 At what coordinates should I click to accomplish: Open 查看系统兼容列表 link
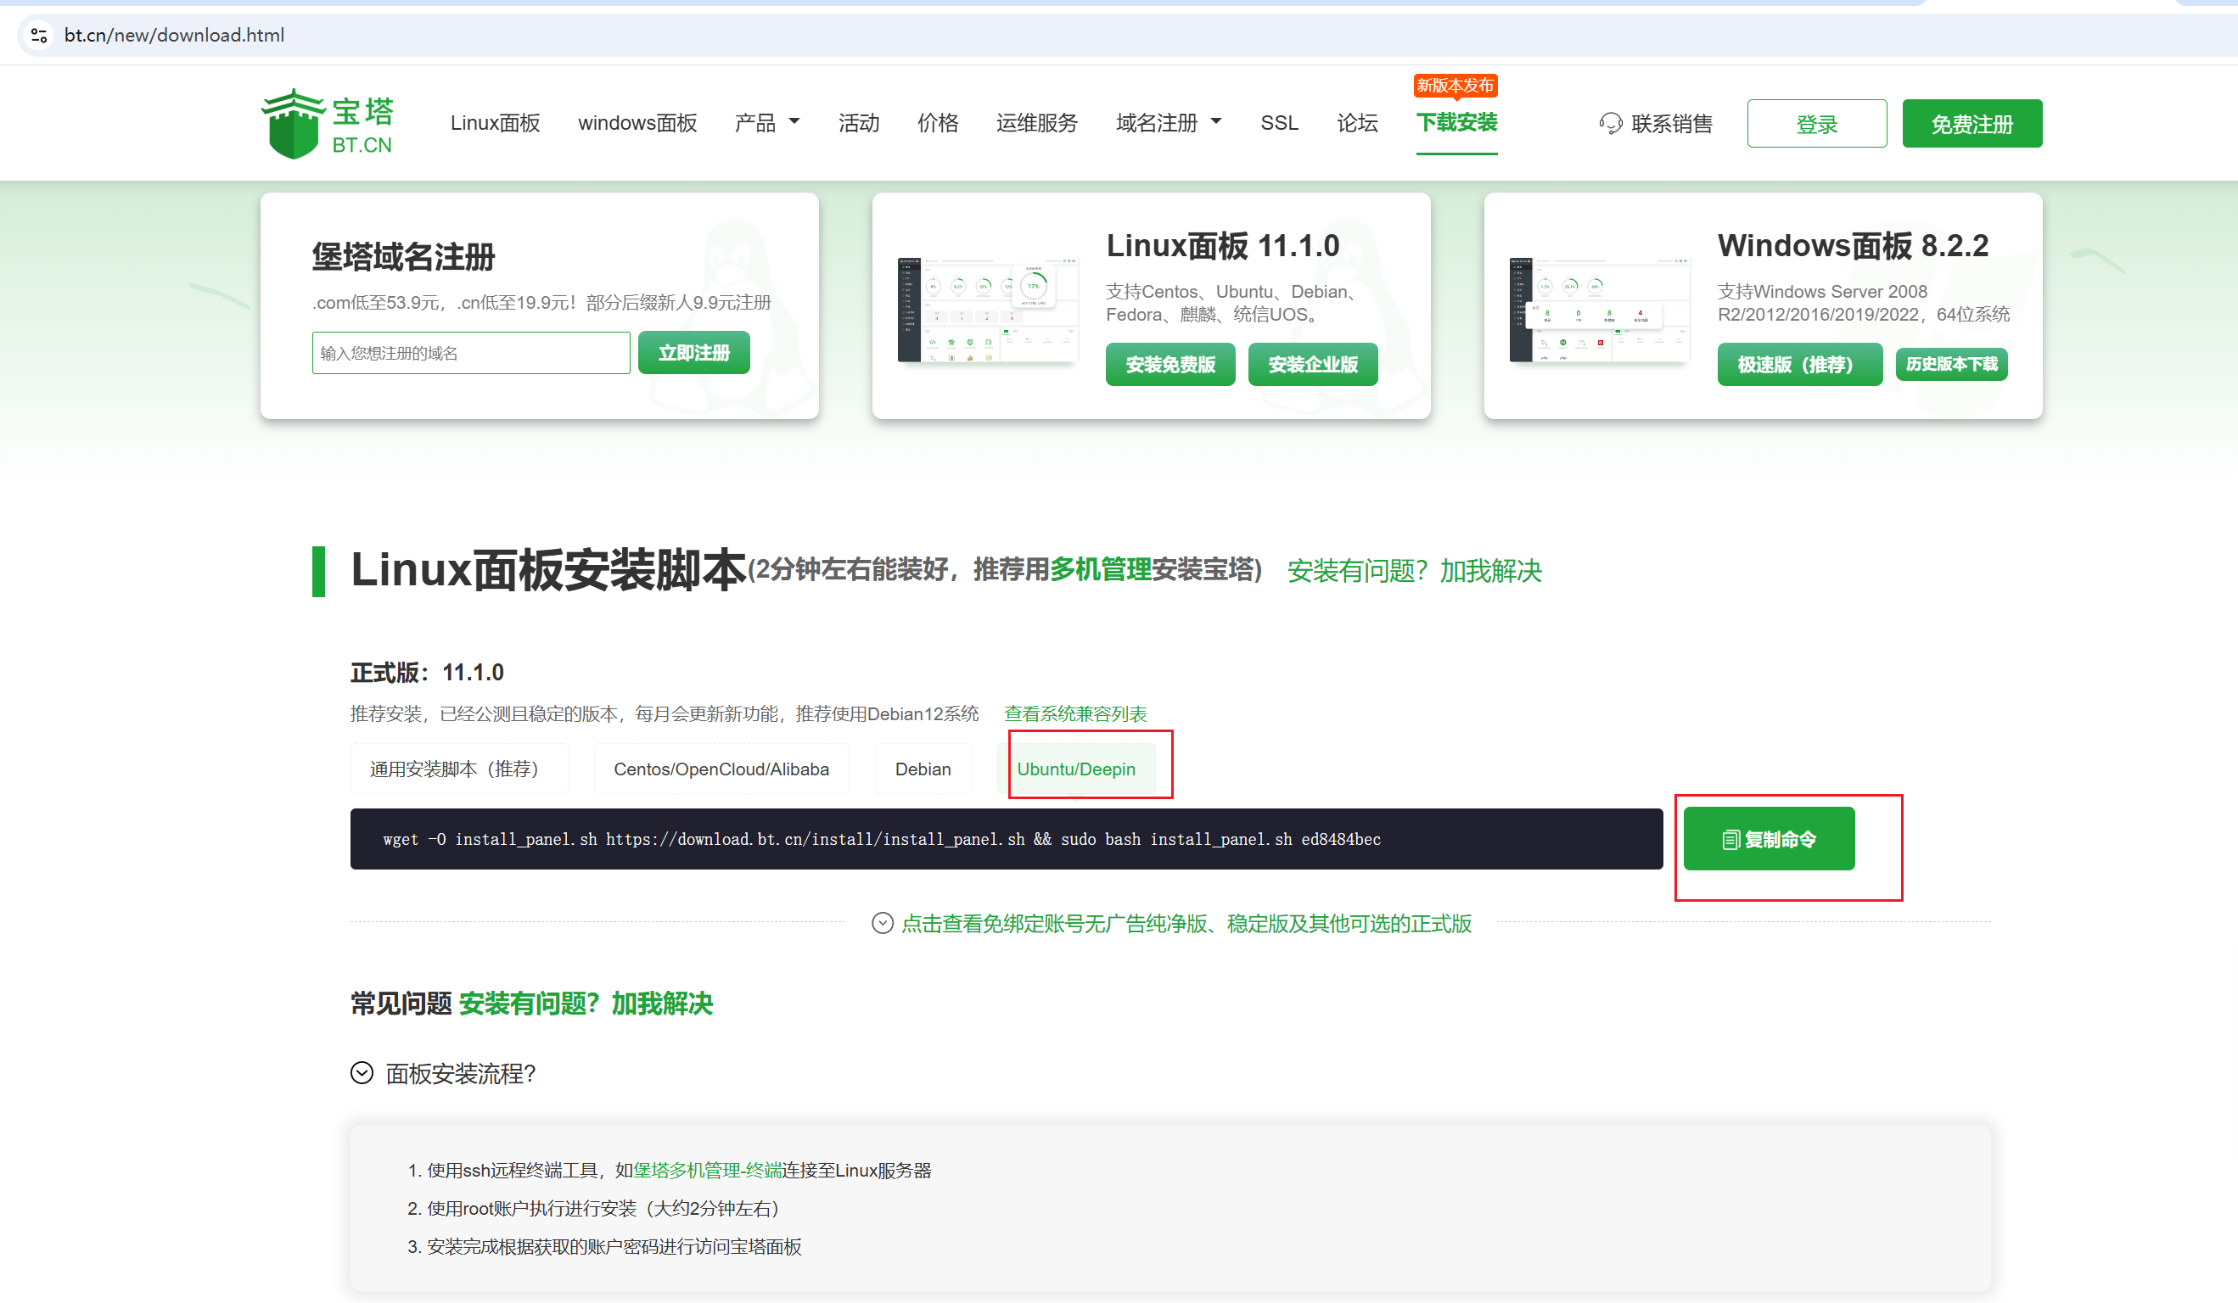(x=1074, y=713)
